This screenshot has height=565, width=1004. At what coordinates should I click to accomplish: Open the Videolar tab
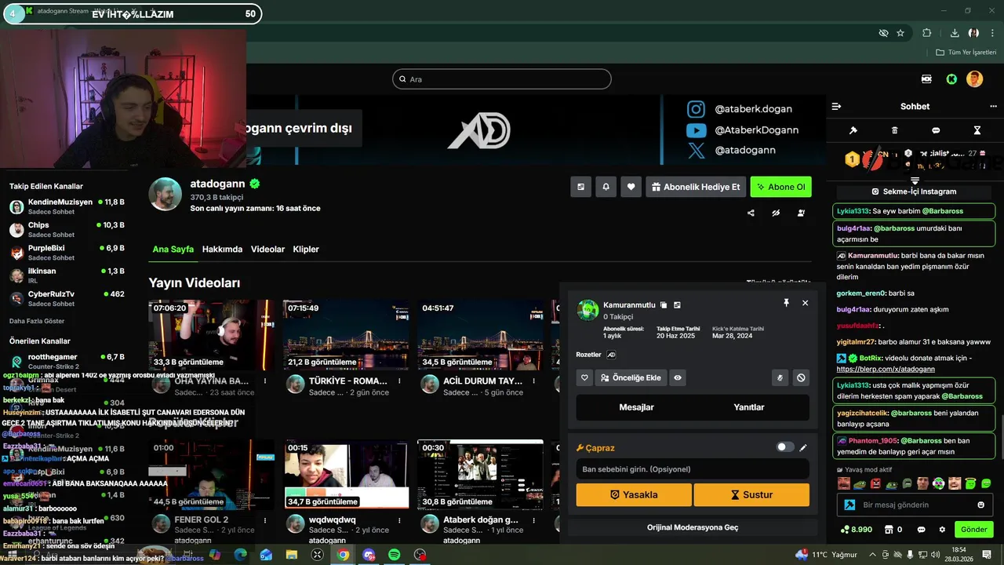[x=267, y=249]
